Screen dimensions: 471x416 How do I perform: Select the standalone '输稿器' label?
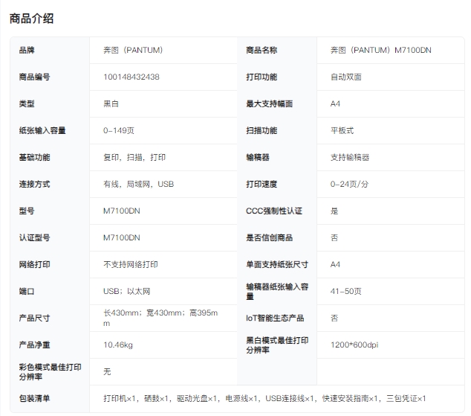pos(258,157)
